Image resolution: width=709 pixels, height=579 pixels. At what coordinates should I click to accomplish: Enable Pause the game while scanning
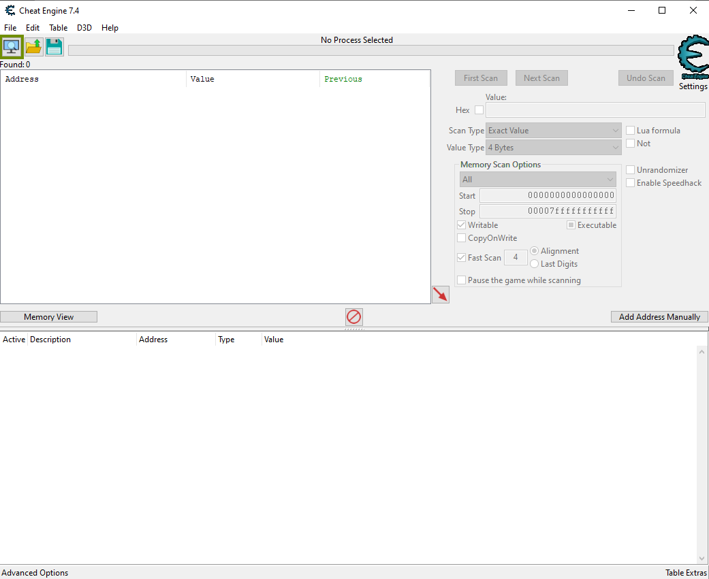[x=461, y=280]
